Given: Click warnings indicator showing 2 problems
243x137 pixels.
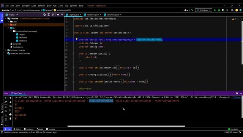Looking at the screenshot, I should click(234, 19).
